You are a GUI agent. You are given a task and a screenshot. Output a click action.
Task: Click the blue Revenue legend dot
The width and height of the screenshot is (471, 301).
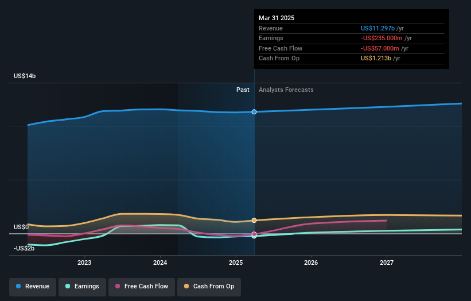[x=18, y=286]
